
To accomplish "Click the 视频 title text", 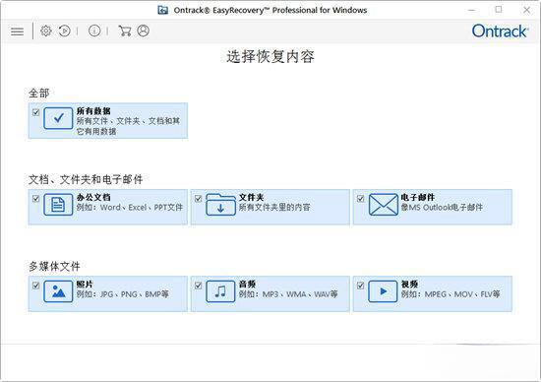I will tap(409, 285).
